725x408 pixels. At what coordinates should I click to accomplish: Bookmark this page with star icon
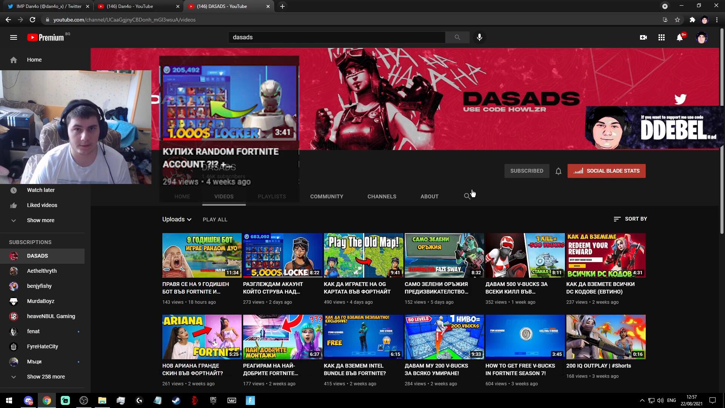(677, 20)
